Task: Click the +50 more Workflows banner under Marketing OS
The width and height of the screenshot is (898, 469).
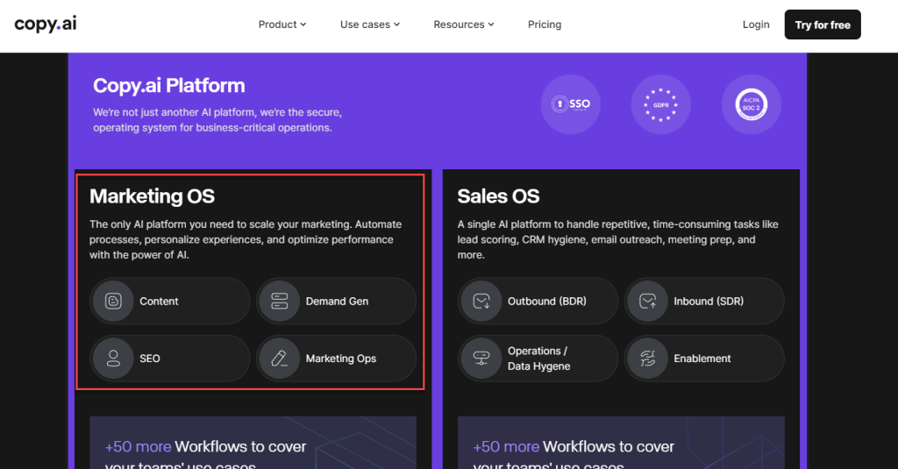Action: click(253, 443)
